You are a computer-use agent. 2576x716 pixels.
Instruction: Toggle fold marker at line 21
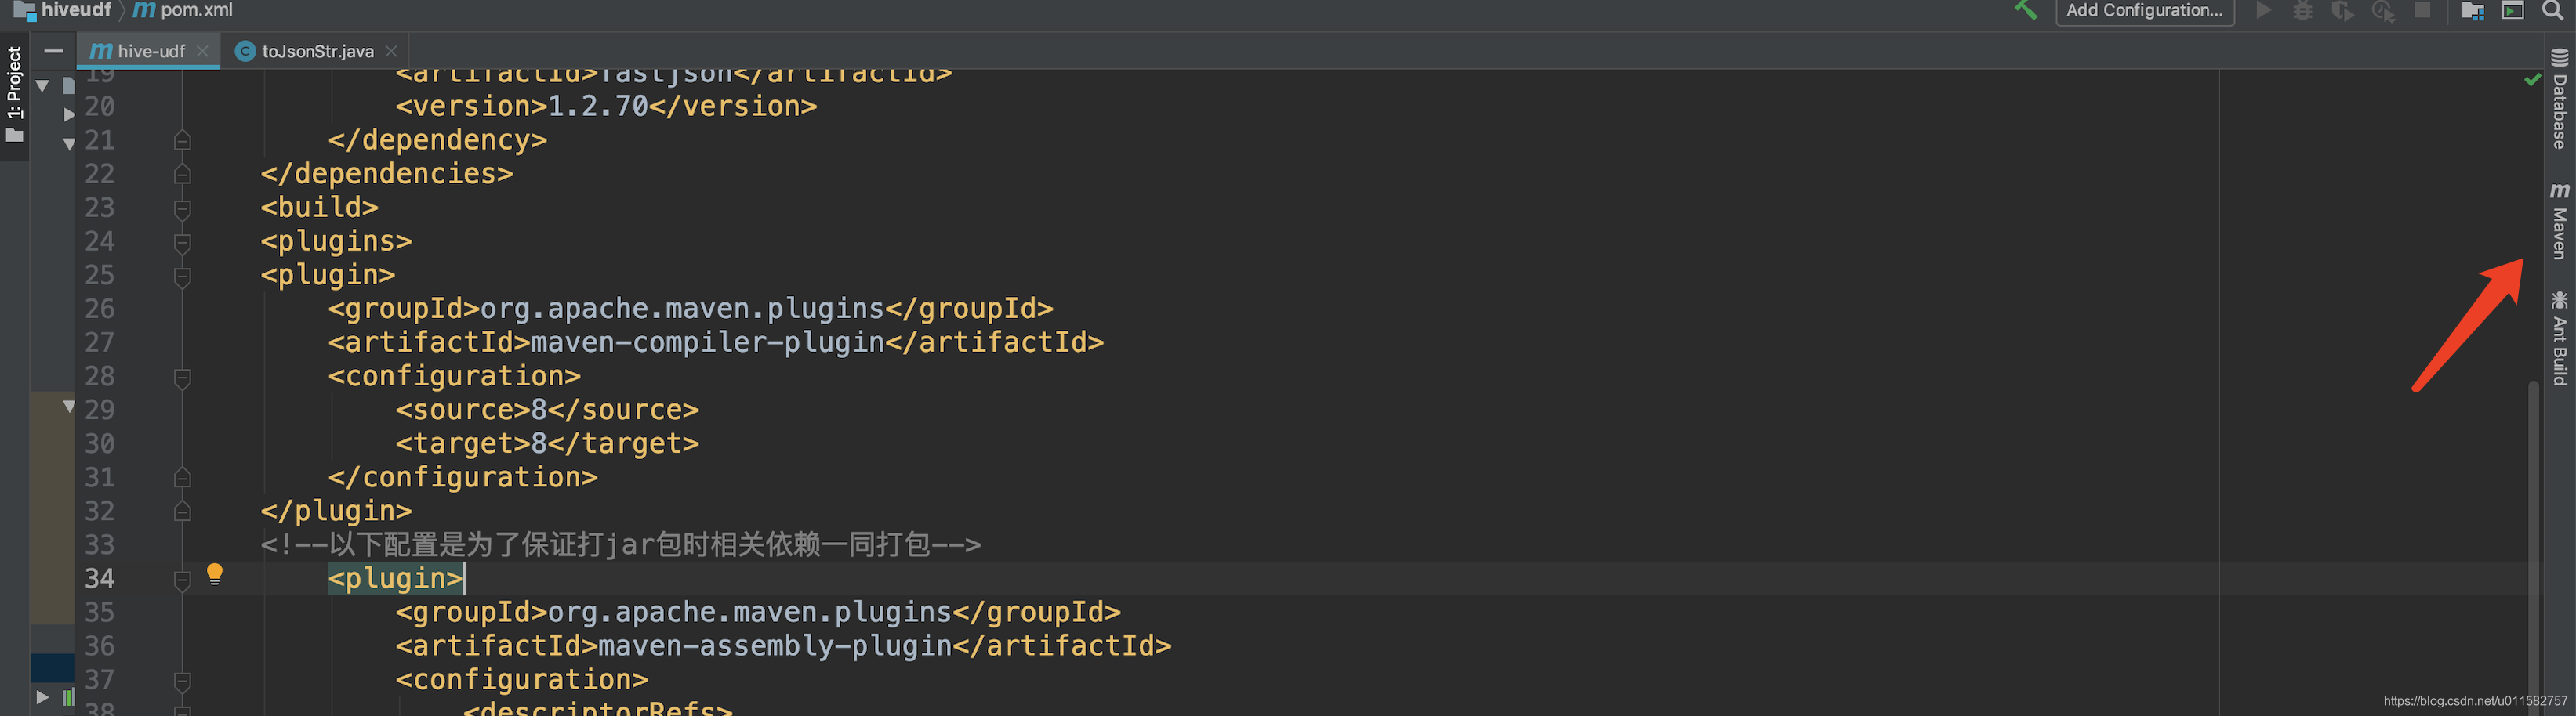pos(182,139)
